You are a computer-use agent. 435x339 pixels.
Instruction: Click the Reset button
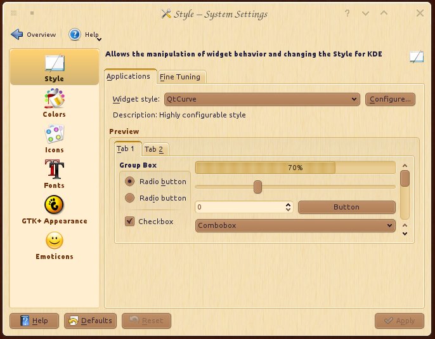click(146, 321)
